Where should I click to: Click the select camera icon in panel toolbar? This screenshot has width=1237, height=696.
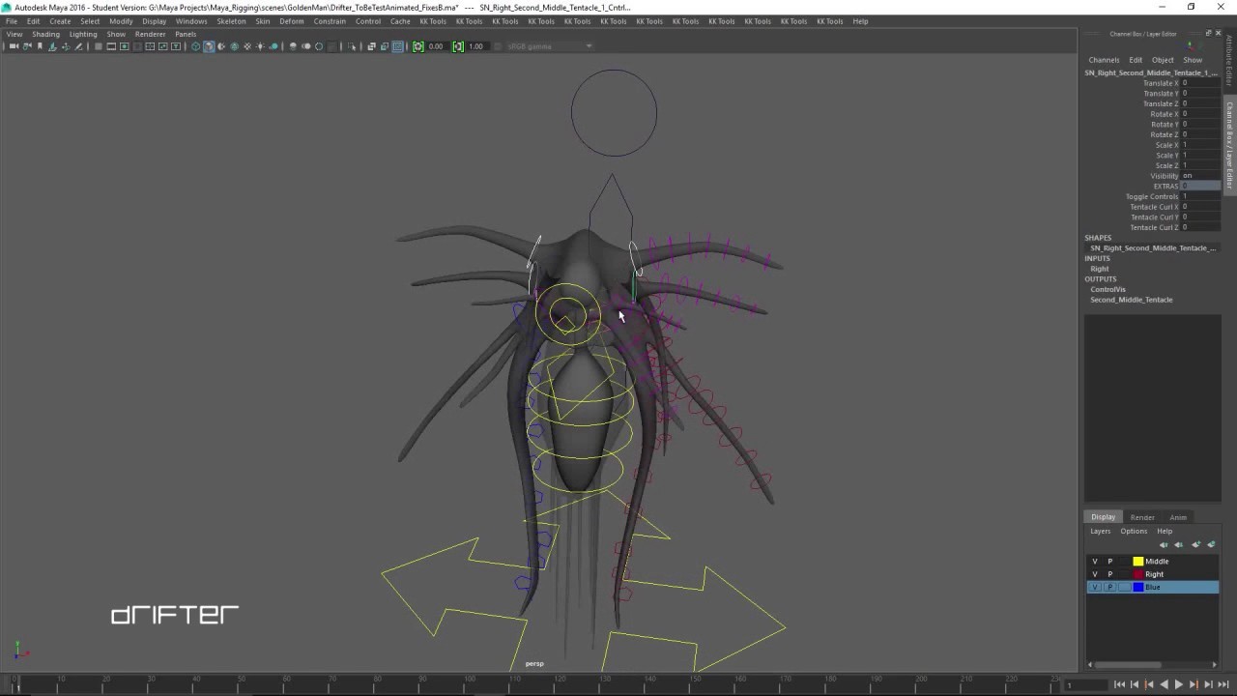tap(14, 46)
